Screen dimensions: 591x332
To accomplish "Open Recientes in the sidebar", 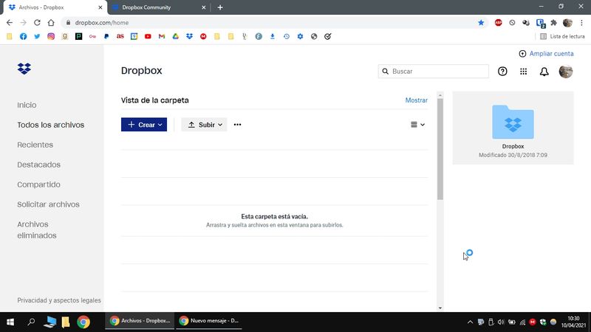I will (x=35, y=145).
